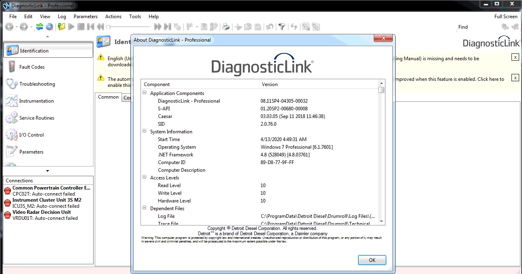Click the expand-all tree icon in toolbar
Screen dimensions: 522x274
coord(306,27)
